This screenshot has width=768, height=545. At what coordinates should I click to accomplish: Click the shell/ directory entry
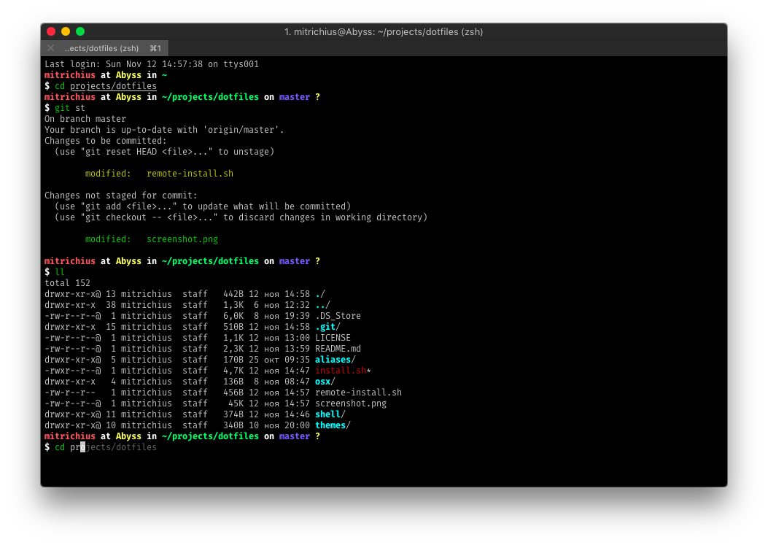point(330,414)
